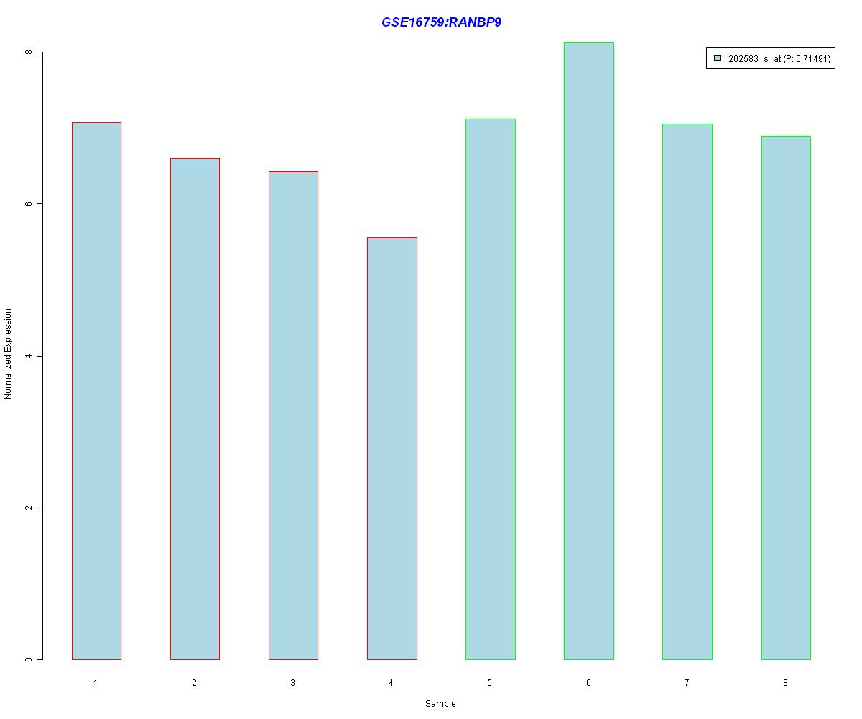
Task: Select the shortest bar, sample 4
Action: tap(391, 449)
